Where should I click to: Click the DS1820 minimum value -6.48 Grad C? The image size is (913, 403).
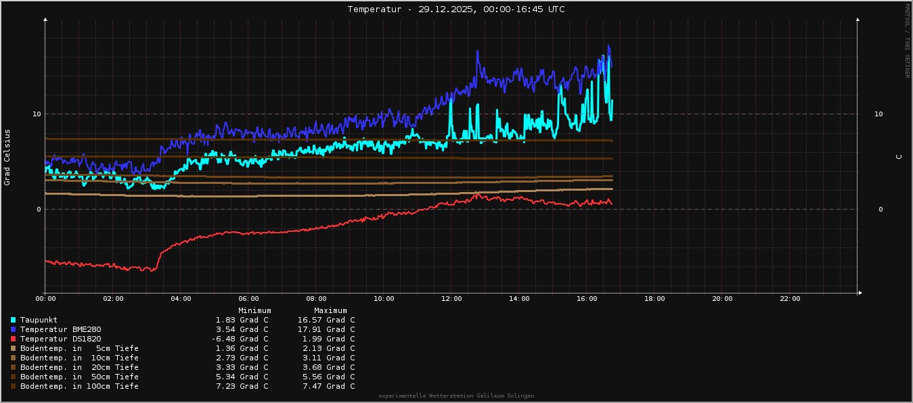click(240, 339)
